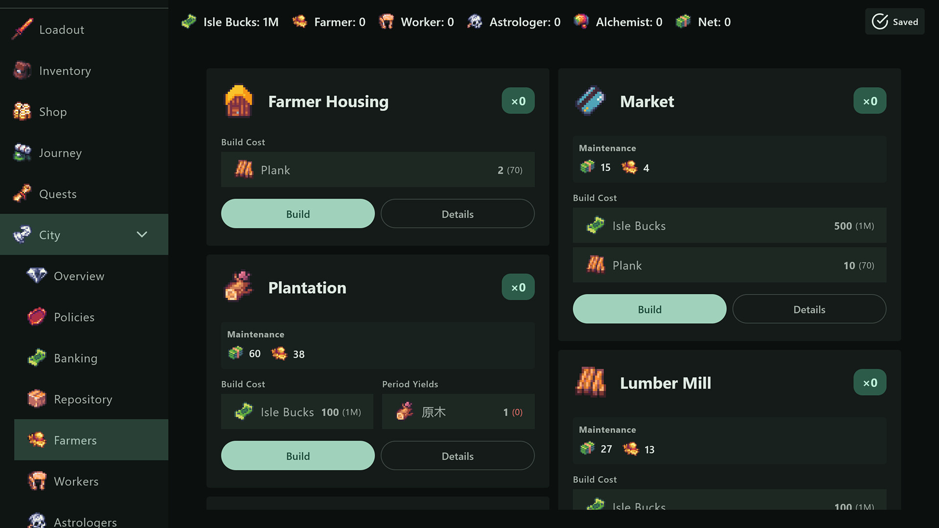The image size is (939, 528).
Task: Build a Farmer Housing
Action: 297,214
